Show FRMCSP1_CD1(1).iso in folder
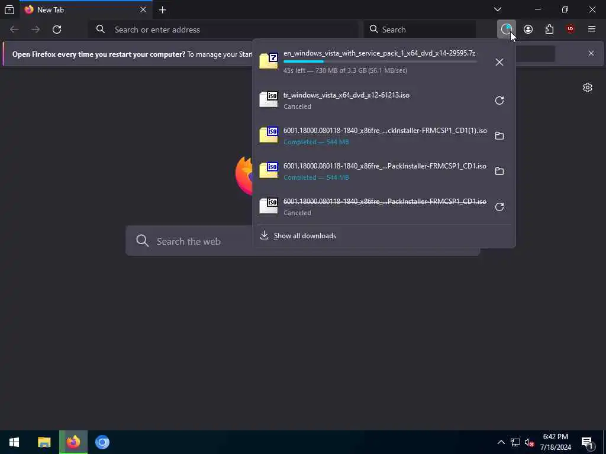The height and width of the screenshot is (454, 606). (x=499, y=136)
